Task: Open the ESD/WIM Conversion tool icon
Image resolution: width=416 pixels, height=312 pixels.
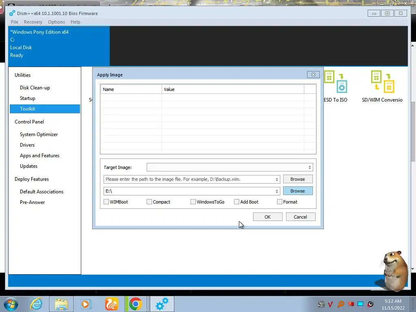Action: (x=382, y=82)
